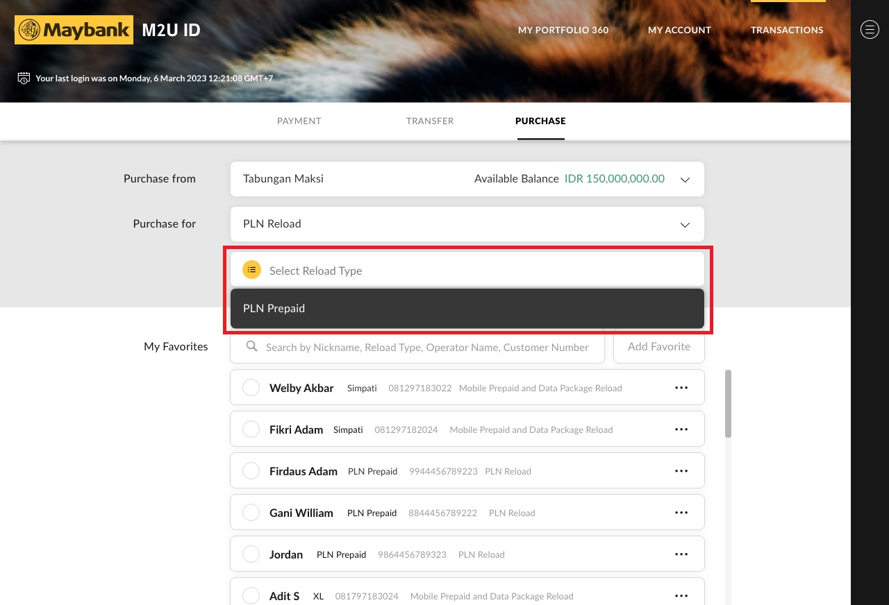
Task: Click the M2U ID title
Action: coord(171,30)
